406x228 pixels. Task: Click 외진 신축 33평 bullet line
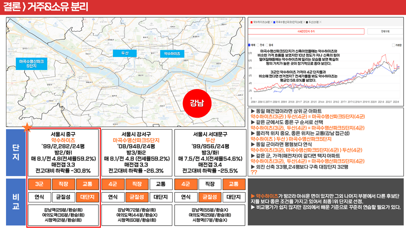click(300, 167)
